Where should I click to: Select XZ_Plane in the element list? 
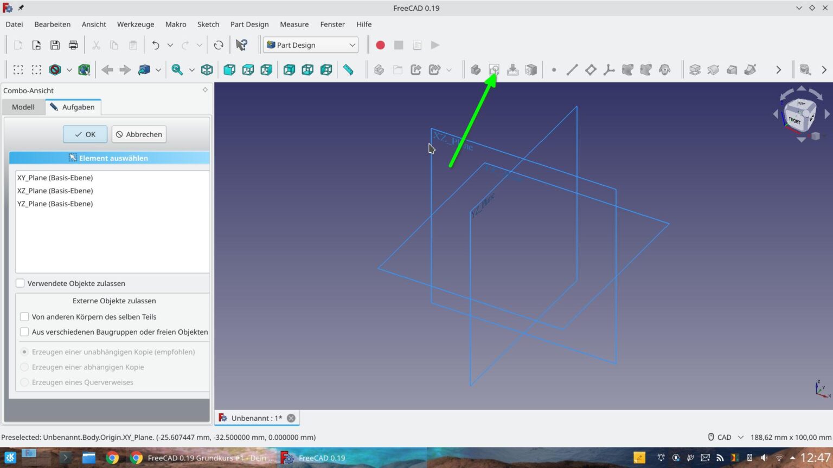coord(55,190)
